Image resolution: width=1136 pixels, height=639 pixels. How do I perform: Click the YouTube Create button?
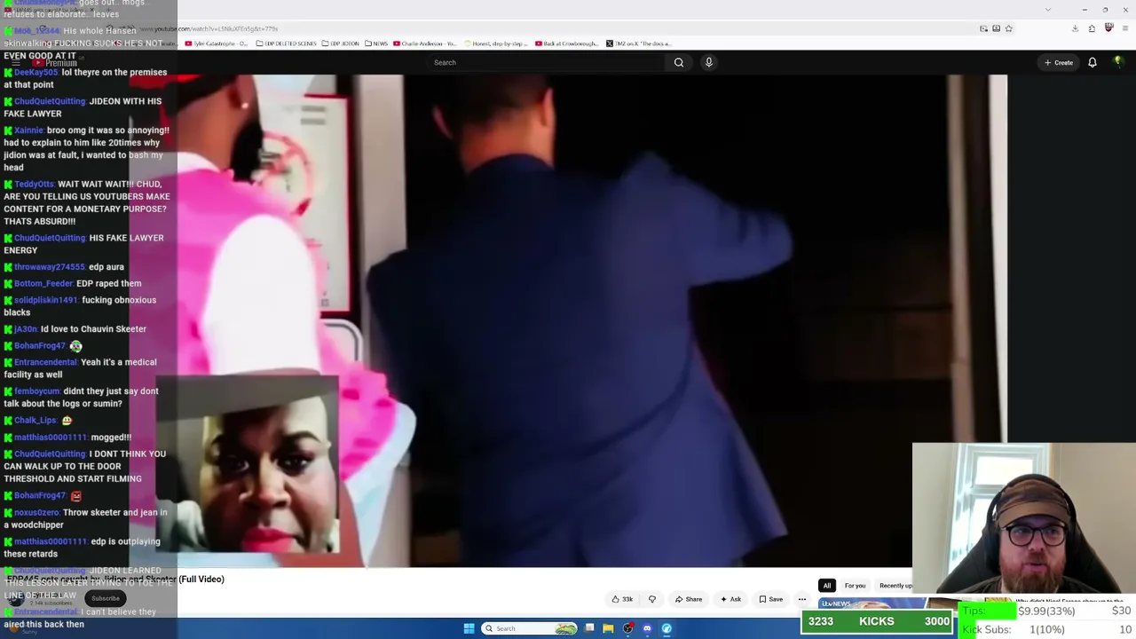pyautogui.click(x=1059, y=62)
